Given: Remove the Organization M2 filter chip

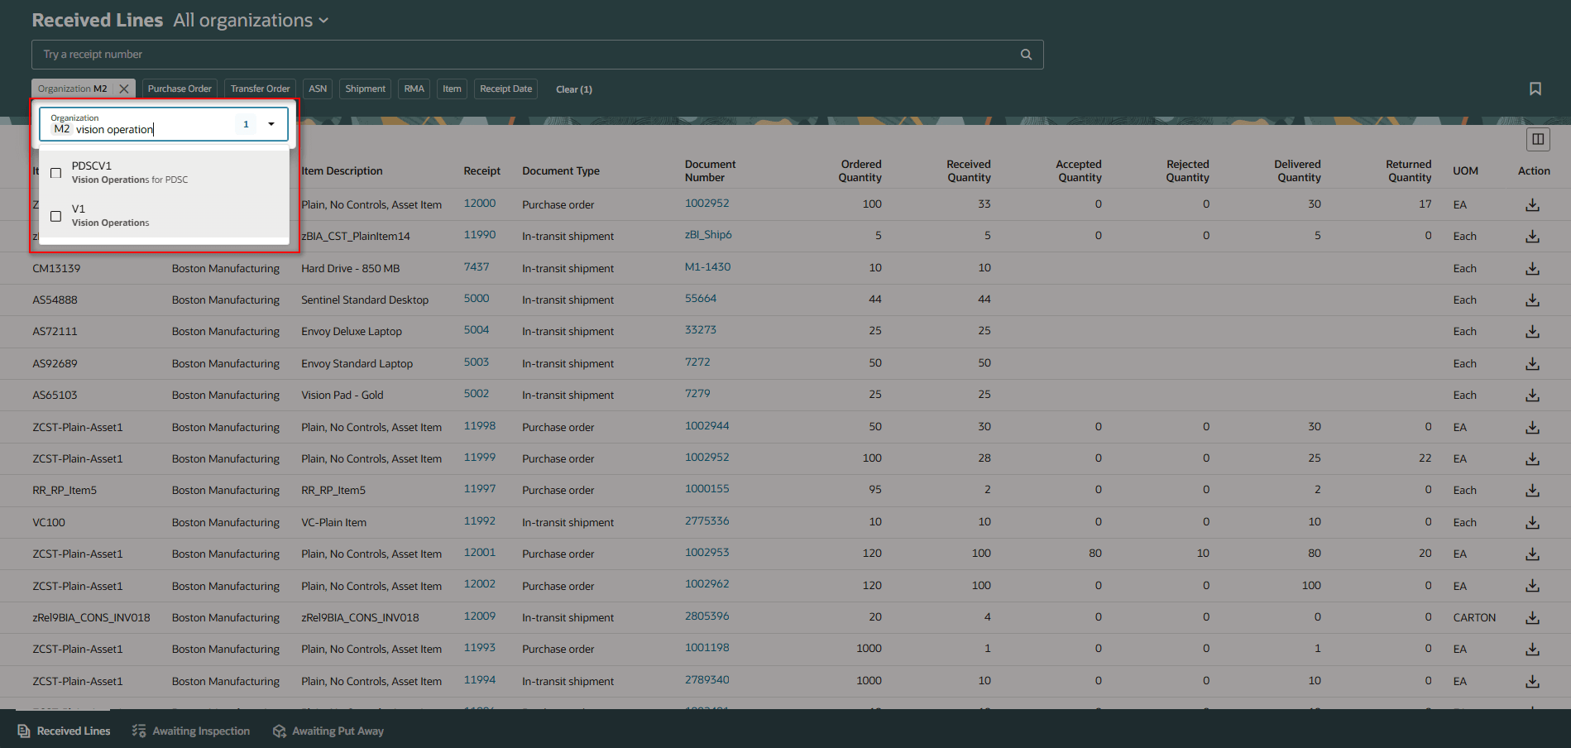Looking at the screenshot, I should tap(124, 88).
